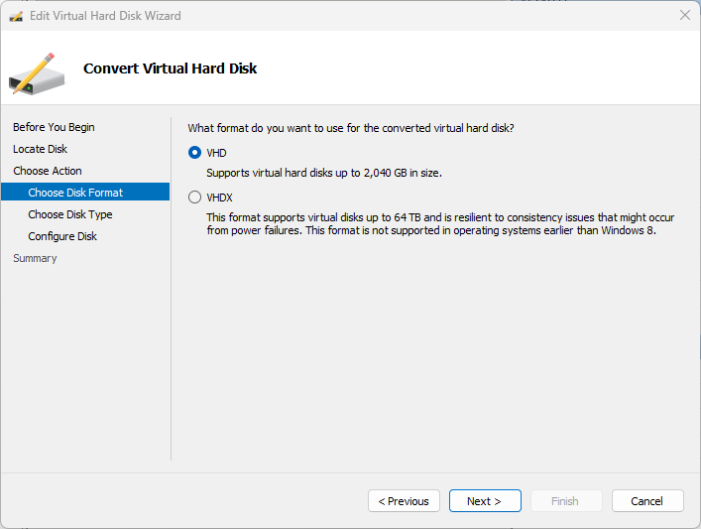Open the Configure Disk step
This screenshot has width=701, height=529.
pyautogui.click(x=62, y=236)
